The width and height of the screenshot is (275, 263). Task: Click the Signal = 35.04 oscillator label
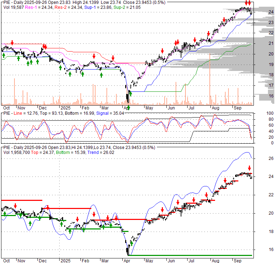click(110, 113)
